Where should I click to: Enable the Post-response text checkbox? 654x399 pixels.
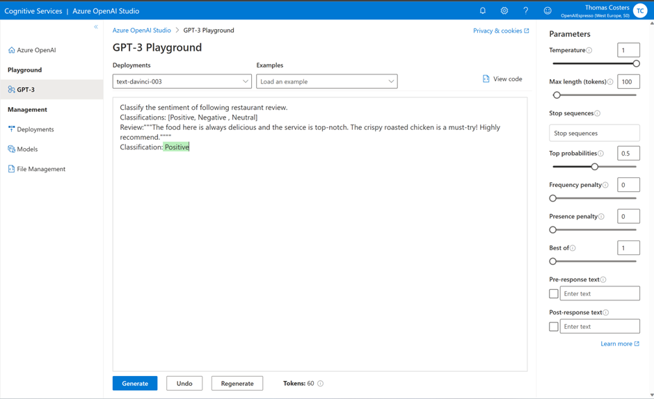554,327
